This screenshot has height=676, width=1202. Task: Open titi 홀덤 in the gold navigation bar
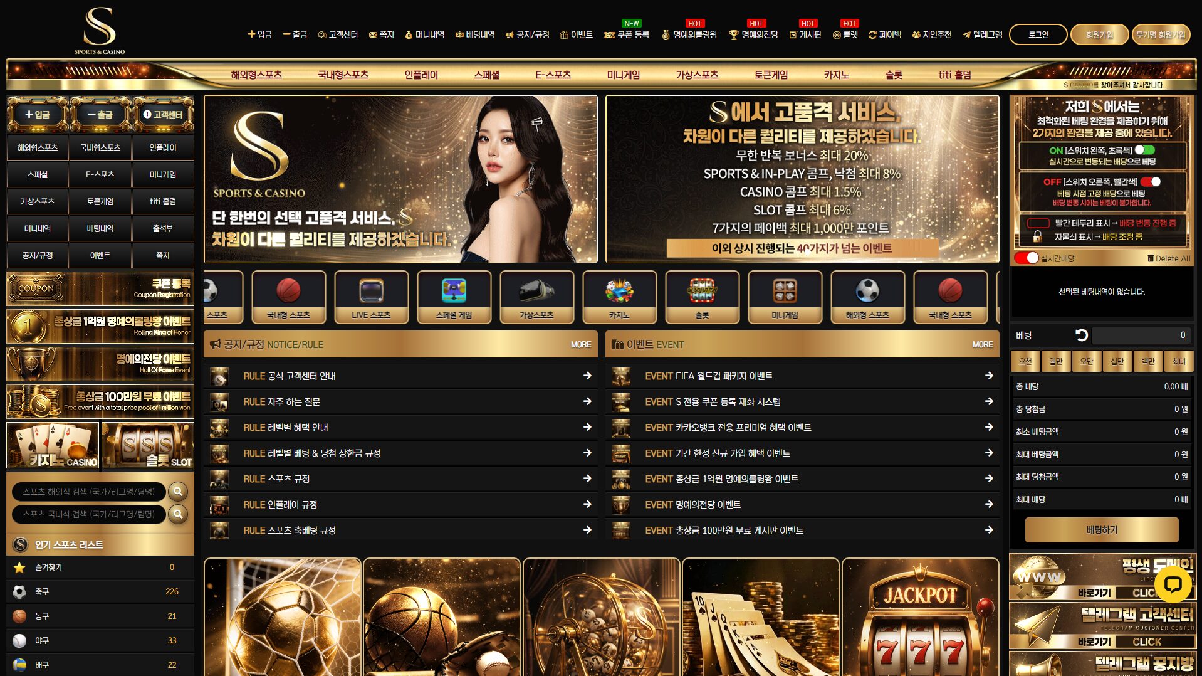[954, 75]
